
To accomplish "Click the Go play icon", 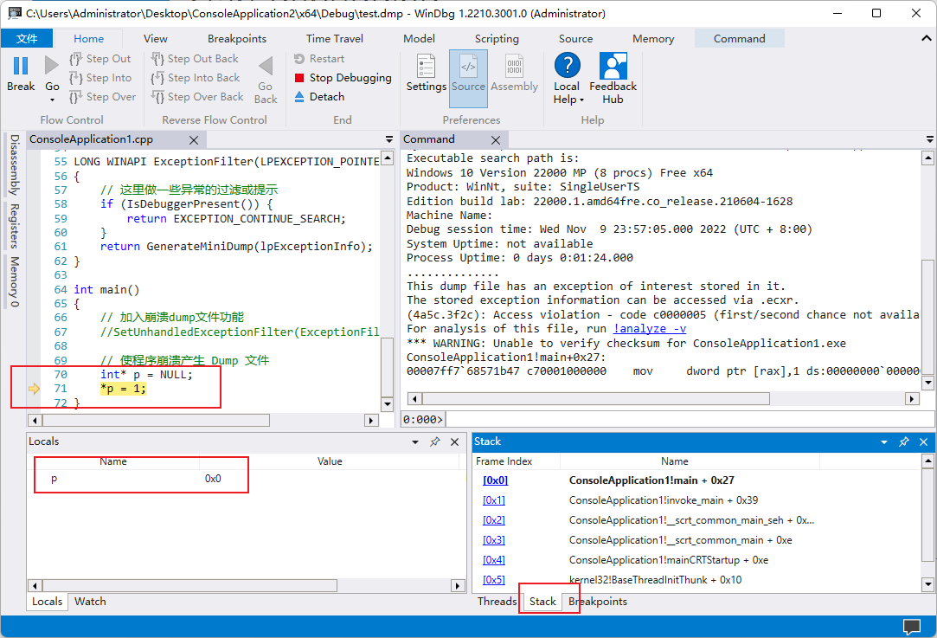I will pos(52,66).
